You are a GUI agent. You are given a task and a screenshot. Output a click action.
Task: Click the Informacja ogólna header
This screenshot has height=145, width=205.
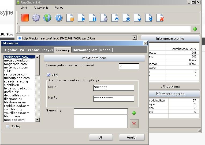click(174, 94)
